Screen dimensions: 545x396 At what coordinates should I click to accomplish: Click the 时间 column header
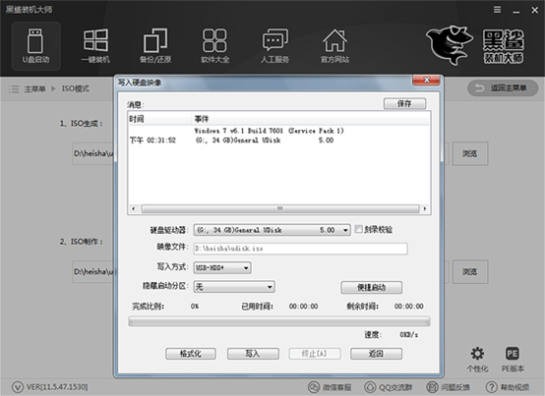pyautogui.click(x=159, y=119)
